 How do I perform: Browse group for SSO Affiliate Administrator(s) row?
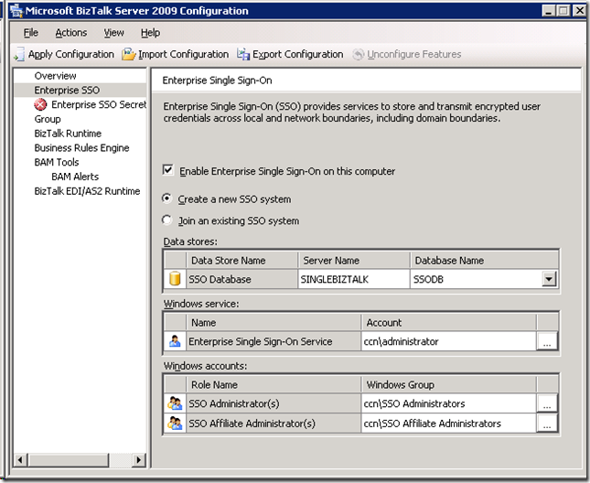[x=547, y=424]
